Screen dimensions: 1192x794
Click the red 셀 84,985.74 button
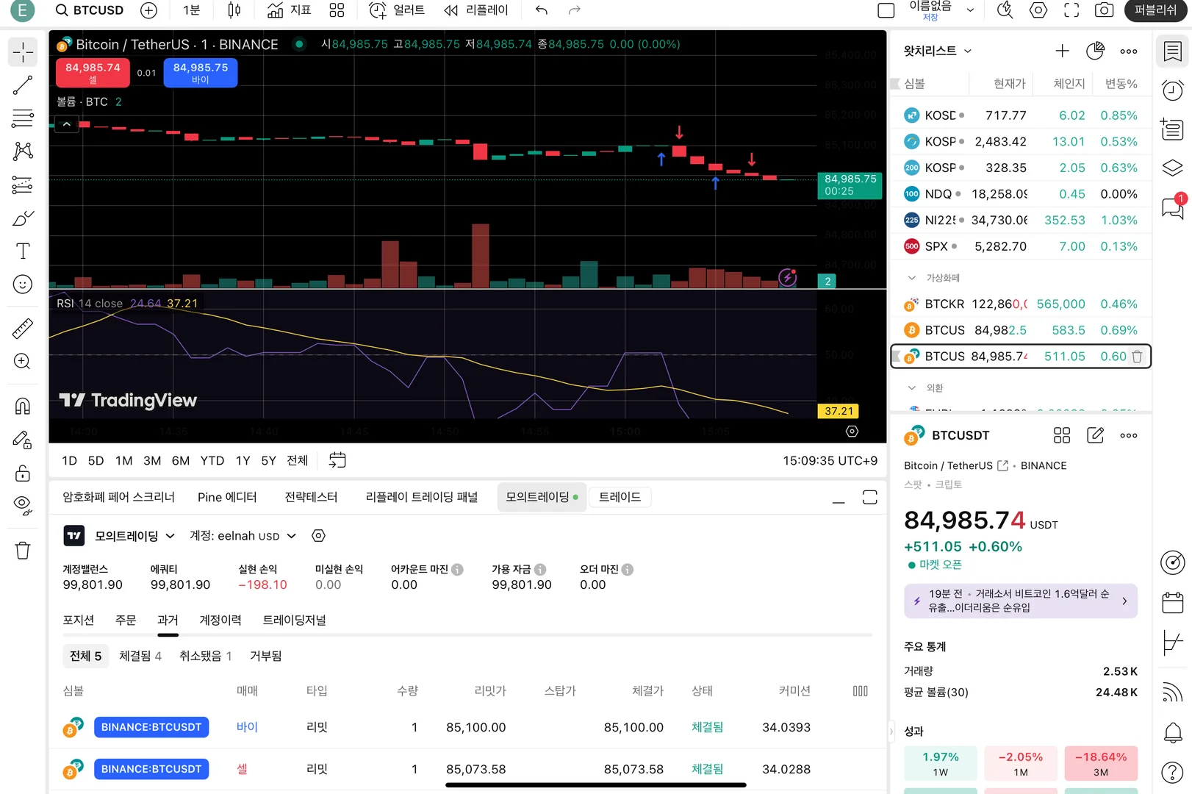pyautogui.click(x=93, y=72)
